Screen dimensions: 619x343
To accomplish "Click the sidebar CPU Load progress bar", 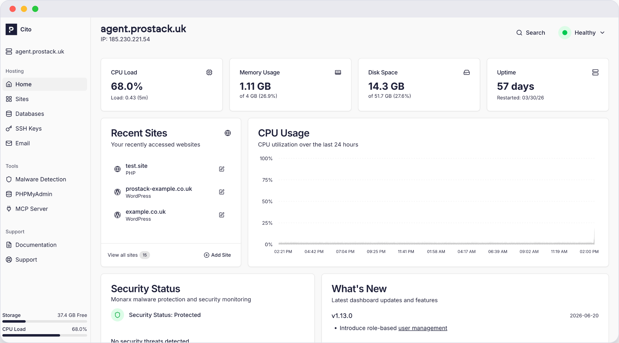I will point(45,335).
